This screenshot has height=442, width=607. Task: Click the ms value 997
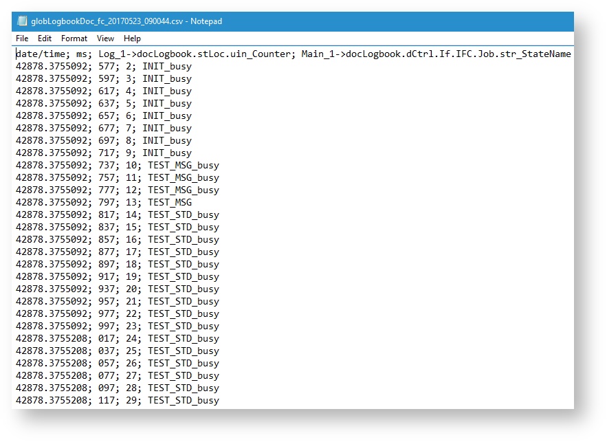pos(107,327)
